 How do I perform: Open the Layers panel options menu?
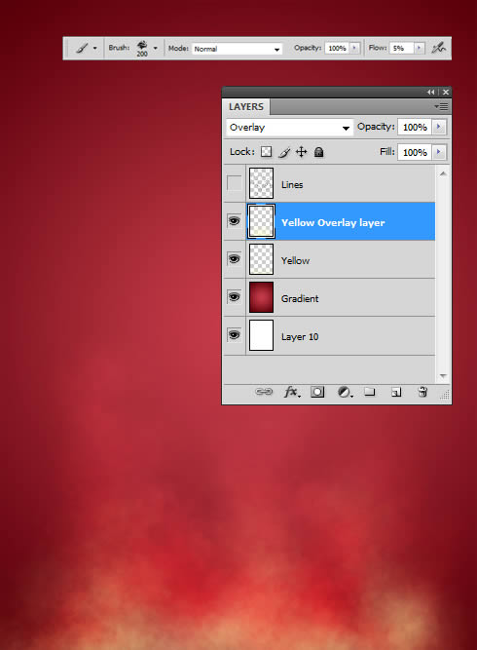[442, 107]
